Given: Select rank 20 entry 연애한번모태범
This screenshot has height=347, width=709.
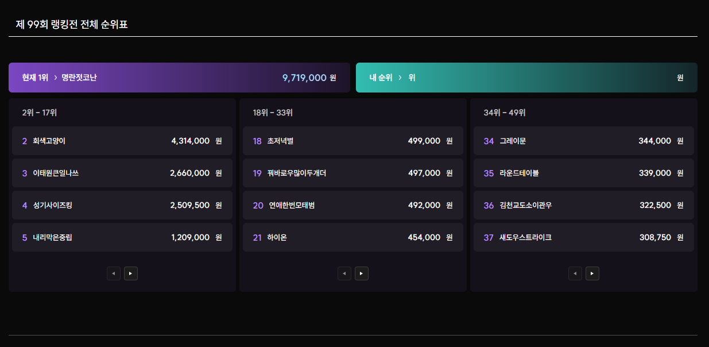Looking at the screenshot, I should point(352,205).
